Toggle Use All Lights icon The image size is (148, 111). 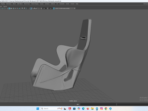point(17,8)
